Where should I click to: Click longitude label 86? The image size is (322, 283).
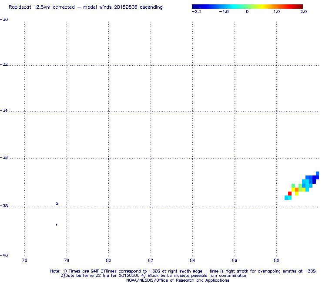235,261
